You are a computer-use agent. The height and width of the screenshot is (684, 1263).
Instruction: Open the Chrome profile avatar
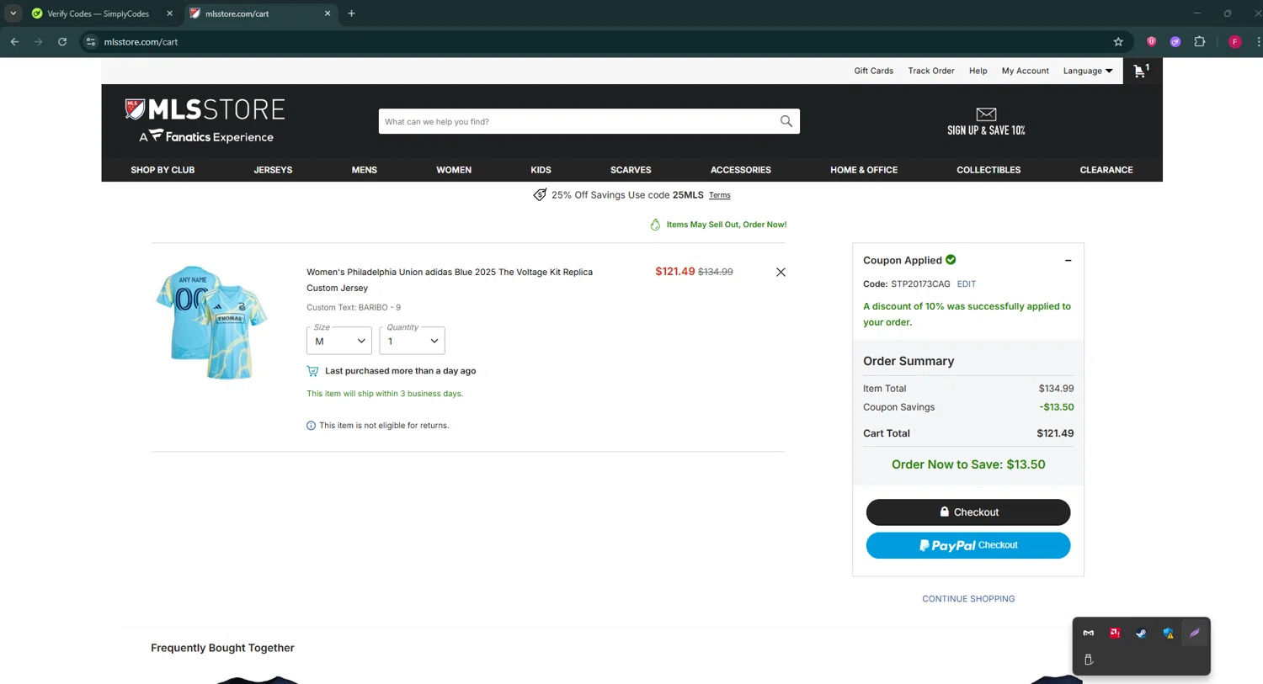coord(1234,41)
